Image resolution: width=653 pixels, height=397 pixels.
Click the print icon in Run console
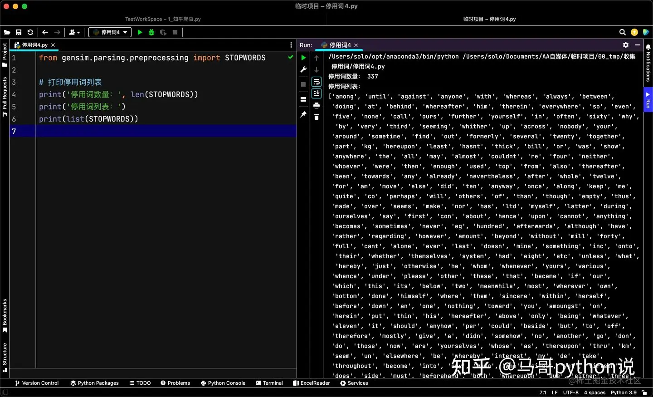[x=317, y=105]
